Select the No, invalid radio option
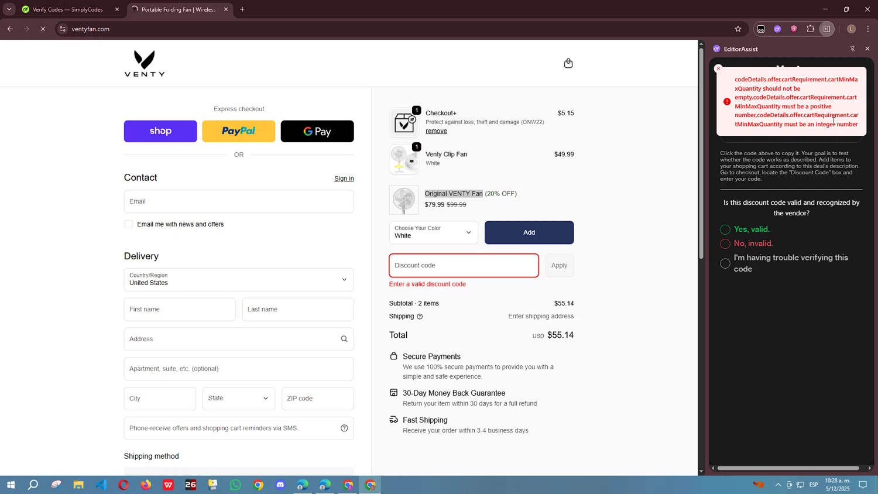This screenshot has height=494, width=878. pyautogui.click(x=725, y=243)
